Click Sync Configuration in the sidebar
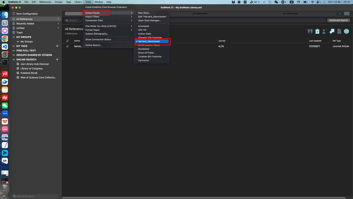Image resolution: width=353 pixels, height=199 pixels. pyautogui.click(x=27, y=14)
